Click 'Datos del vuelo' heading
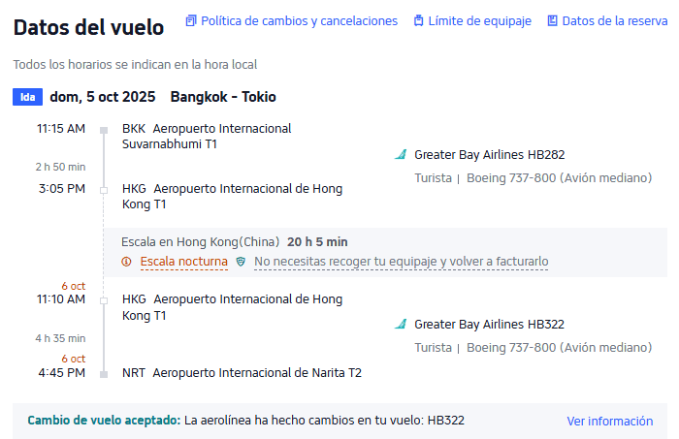The width and height of the screenshot is (679, 439). click(89, 28)
